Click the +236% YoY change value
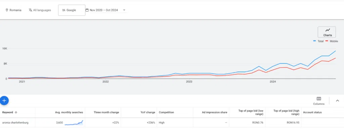Screen dimensions: 344x130 click(151, 123)
